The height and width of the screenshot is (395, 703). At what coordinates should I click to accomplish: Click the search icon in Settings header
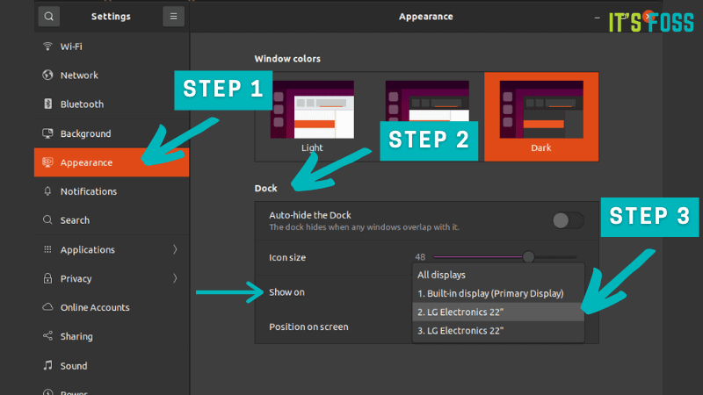48,16
